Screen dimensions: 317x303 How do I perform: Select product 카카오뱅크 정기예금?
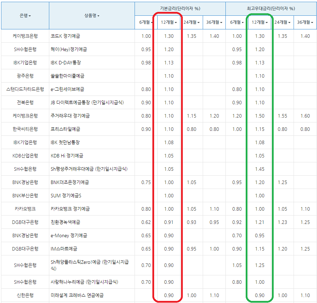tap(70, 209)
